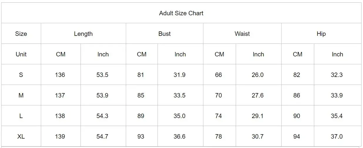Click the 90 hip CM cell
This screenshot has width=363, height=148.
[298, 116]
